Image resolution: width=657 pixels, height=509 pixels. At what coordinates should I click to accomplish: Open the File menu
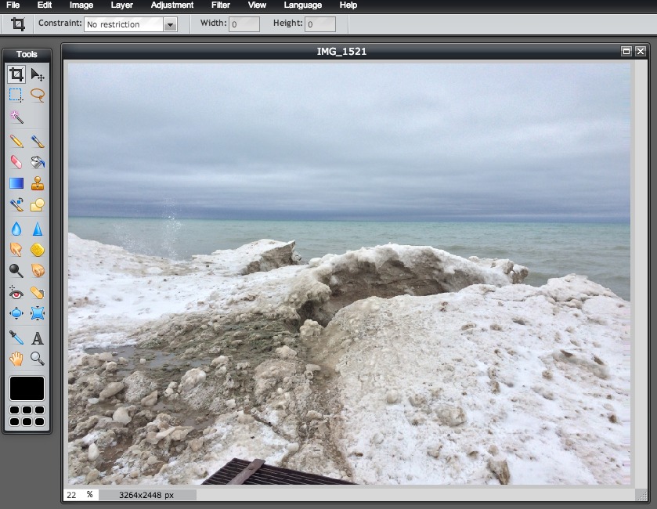click(x=13, y=5)
